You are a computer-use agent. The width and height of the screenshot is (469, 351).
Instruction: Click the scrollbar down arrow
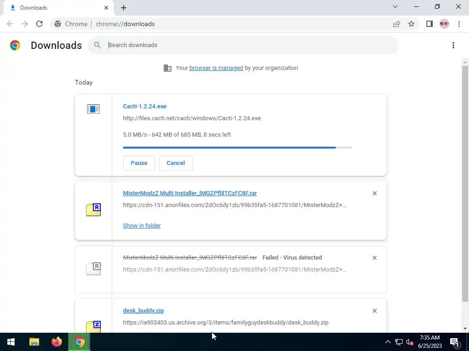point(465,329)
